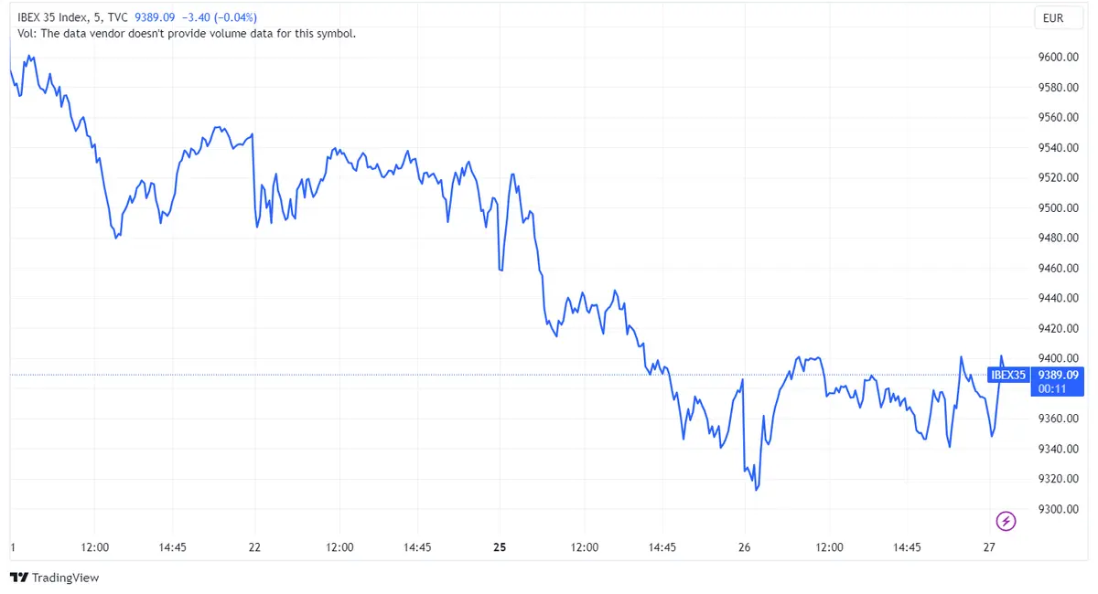
Task: Select the 27 date on the time axis
Action: pyautogui.click(x=991, y=547)
